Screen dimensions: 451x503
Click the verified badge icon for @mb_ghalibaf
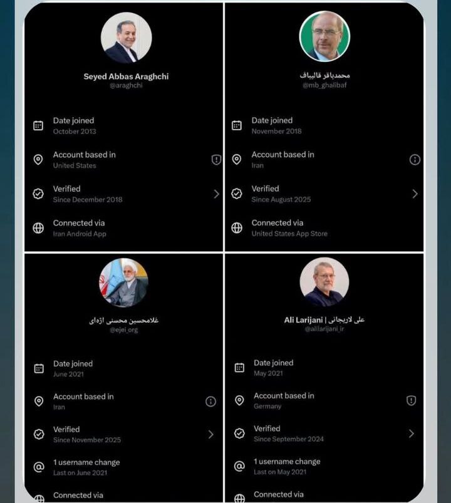pyautogui.click(x=237, y=194)
